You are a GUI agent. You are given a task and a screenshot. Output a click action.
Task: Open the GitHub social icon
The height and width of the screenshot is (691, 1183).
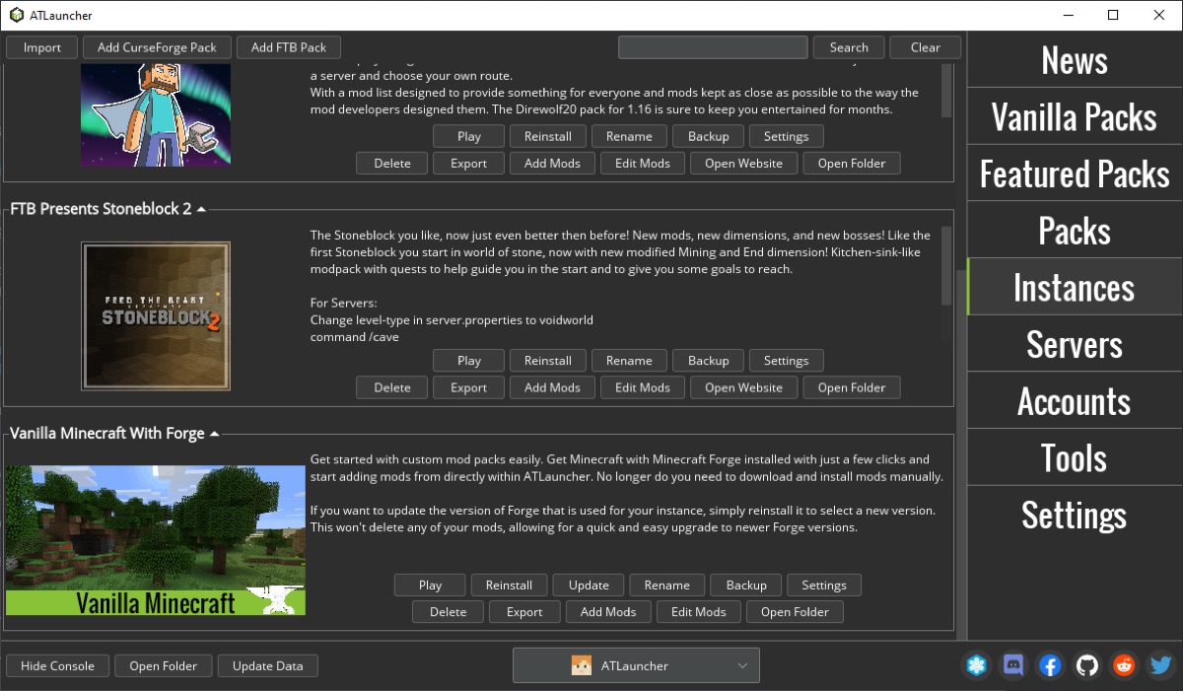(1087, 666)
